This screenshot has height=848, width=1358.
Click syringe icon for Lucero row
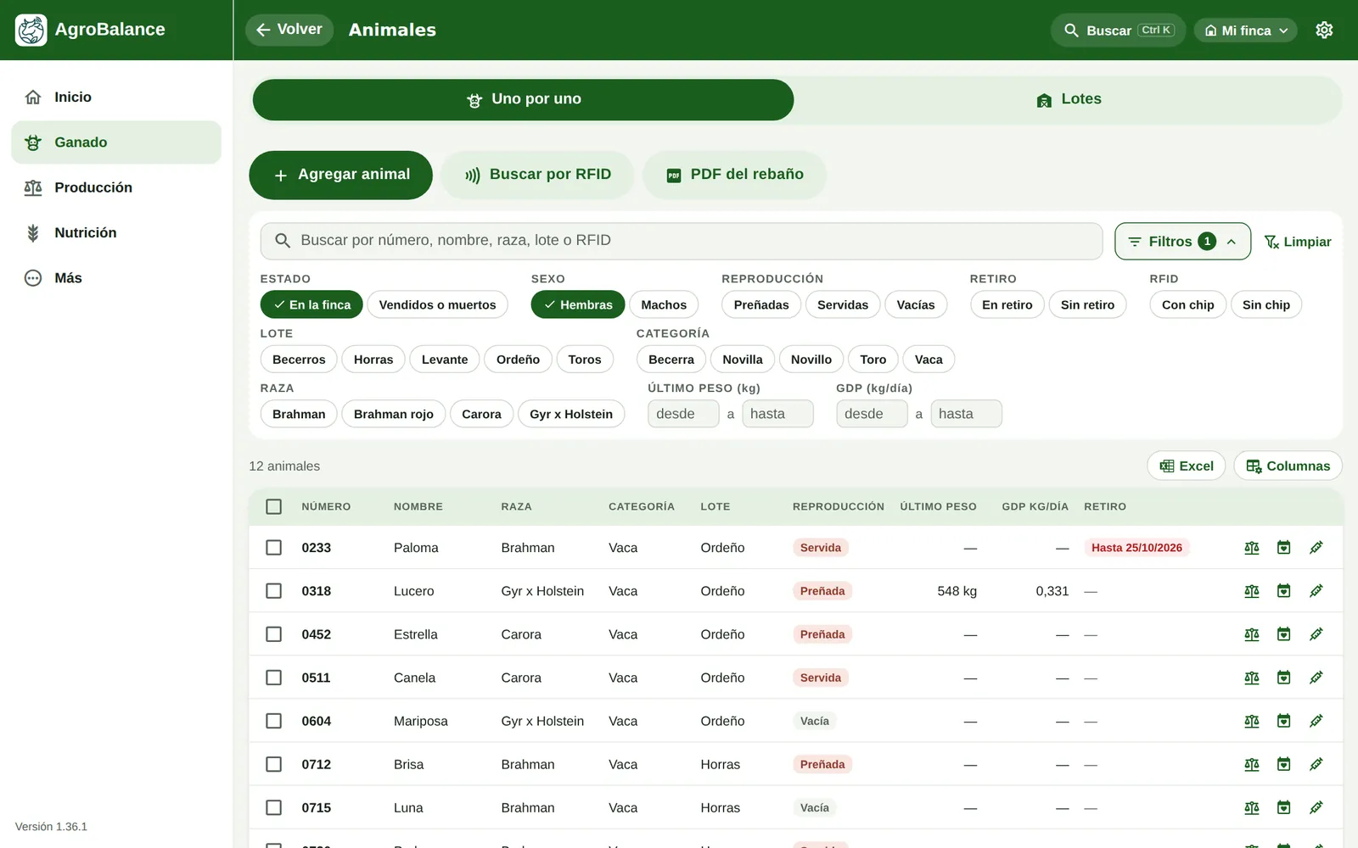pos(1316,591)
